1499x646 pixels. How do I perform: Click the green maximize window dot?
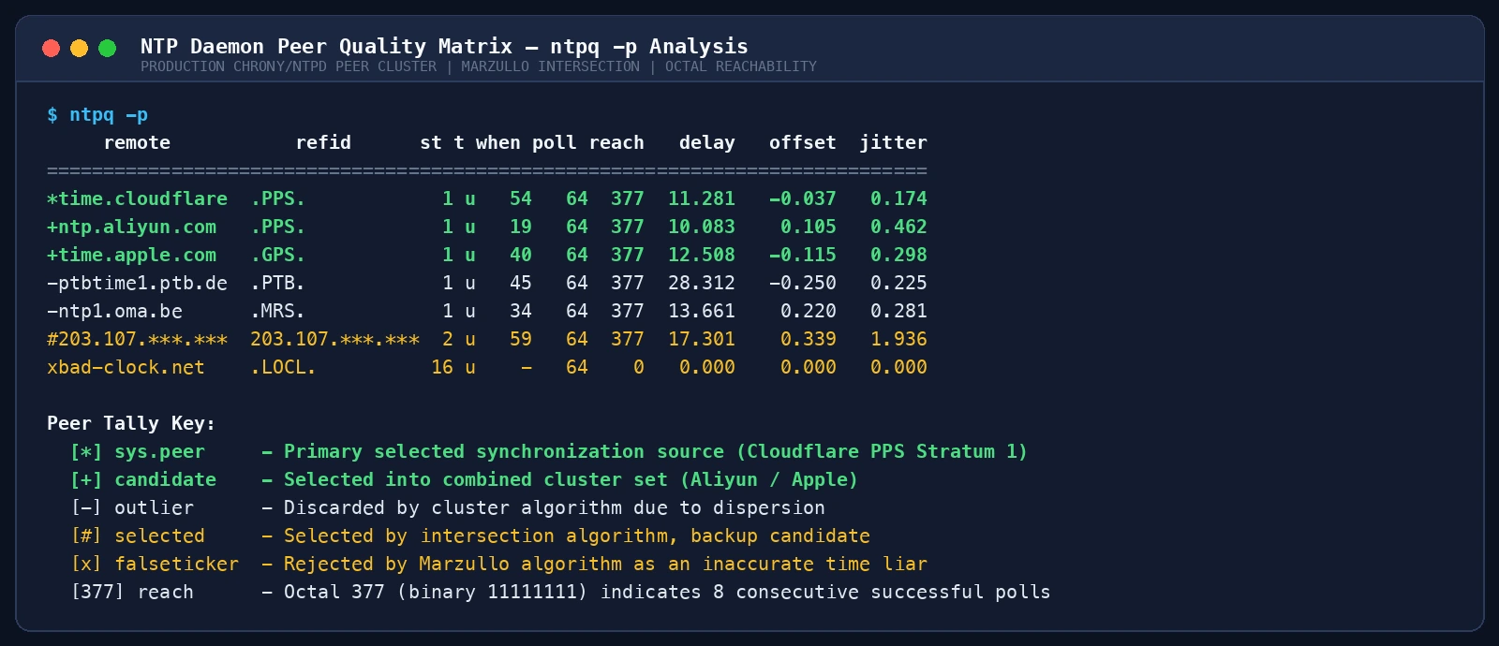point(108,48)
